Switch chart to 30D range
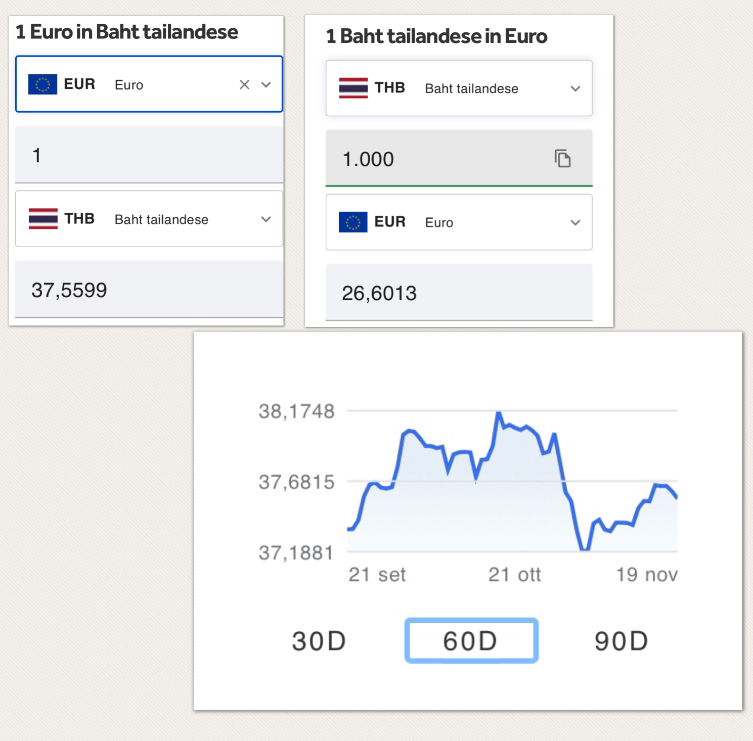 point(319,641)
